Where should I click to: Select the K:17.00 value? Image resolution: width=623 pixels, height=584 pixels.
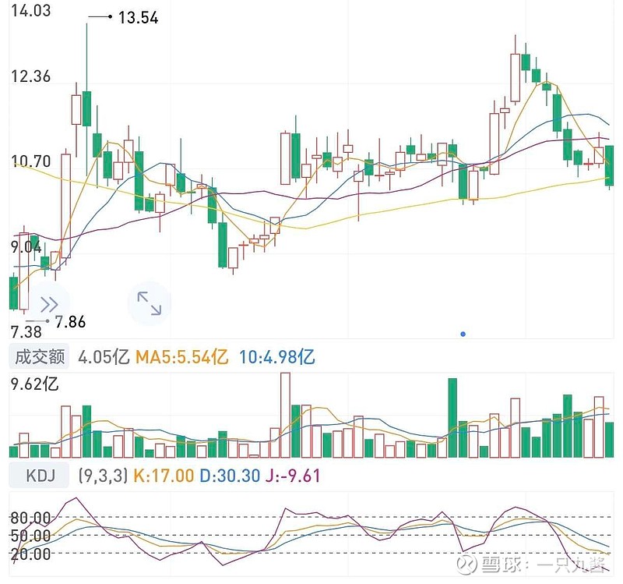point(164,476)
